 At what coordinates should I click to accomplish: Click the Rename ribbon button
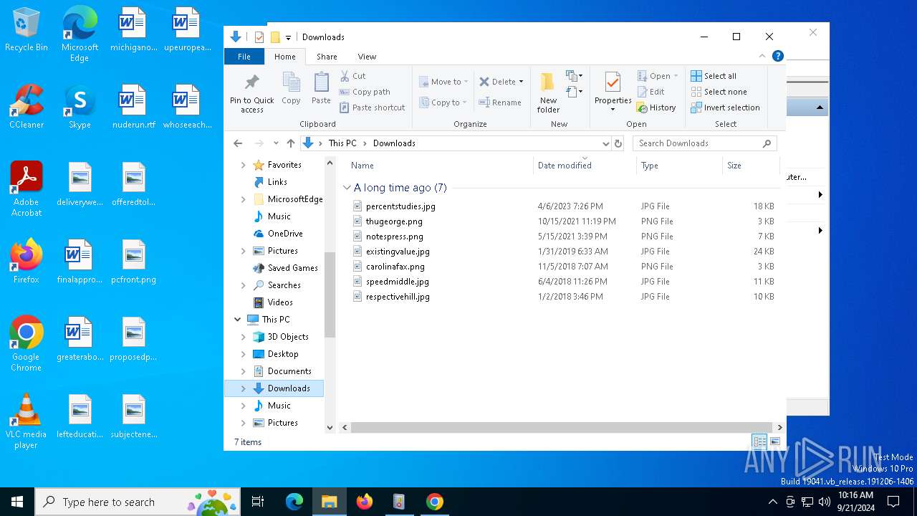point(500,102)
